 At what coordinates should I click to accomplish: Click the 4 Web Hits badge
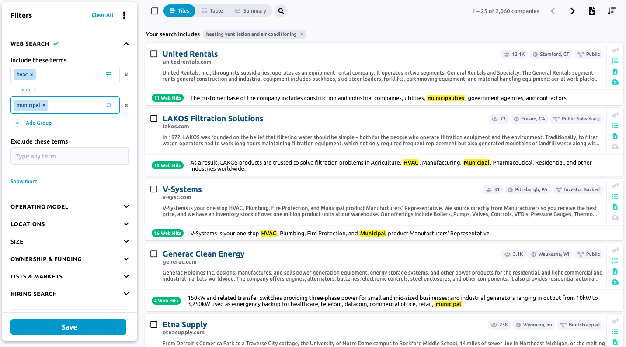pyautogui.click(x=167, y=301)
